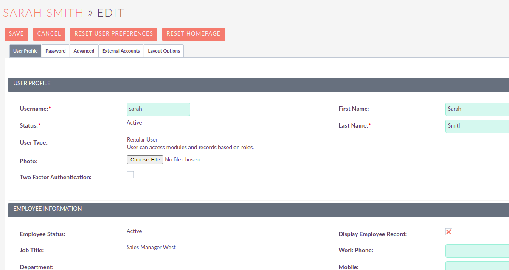The image size is (509, 270).
Task: Select the External Accounts tab
Action: coord(121,50)
